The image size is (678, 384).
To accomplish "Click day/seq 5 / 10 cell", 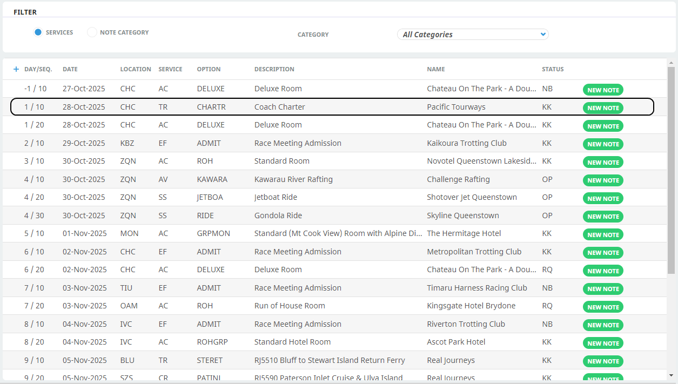I will pyautogui.click(x=35, y=233).
